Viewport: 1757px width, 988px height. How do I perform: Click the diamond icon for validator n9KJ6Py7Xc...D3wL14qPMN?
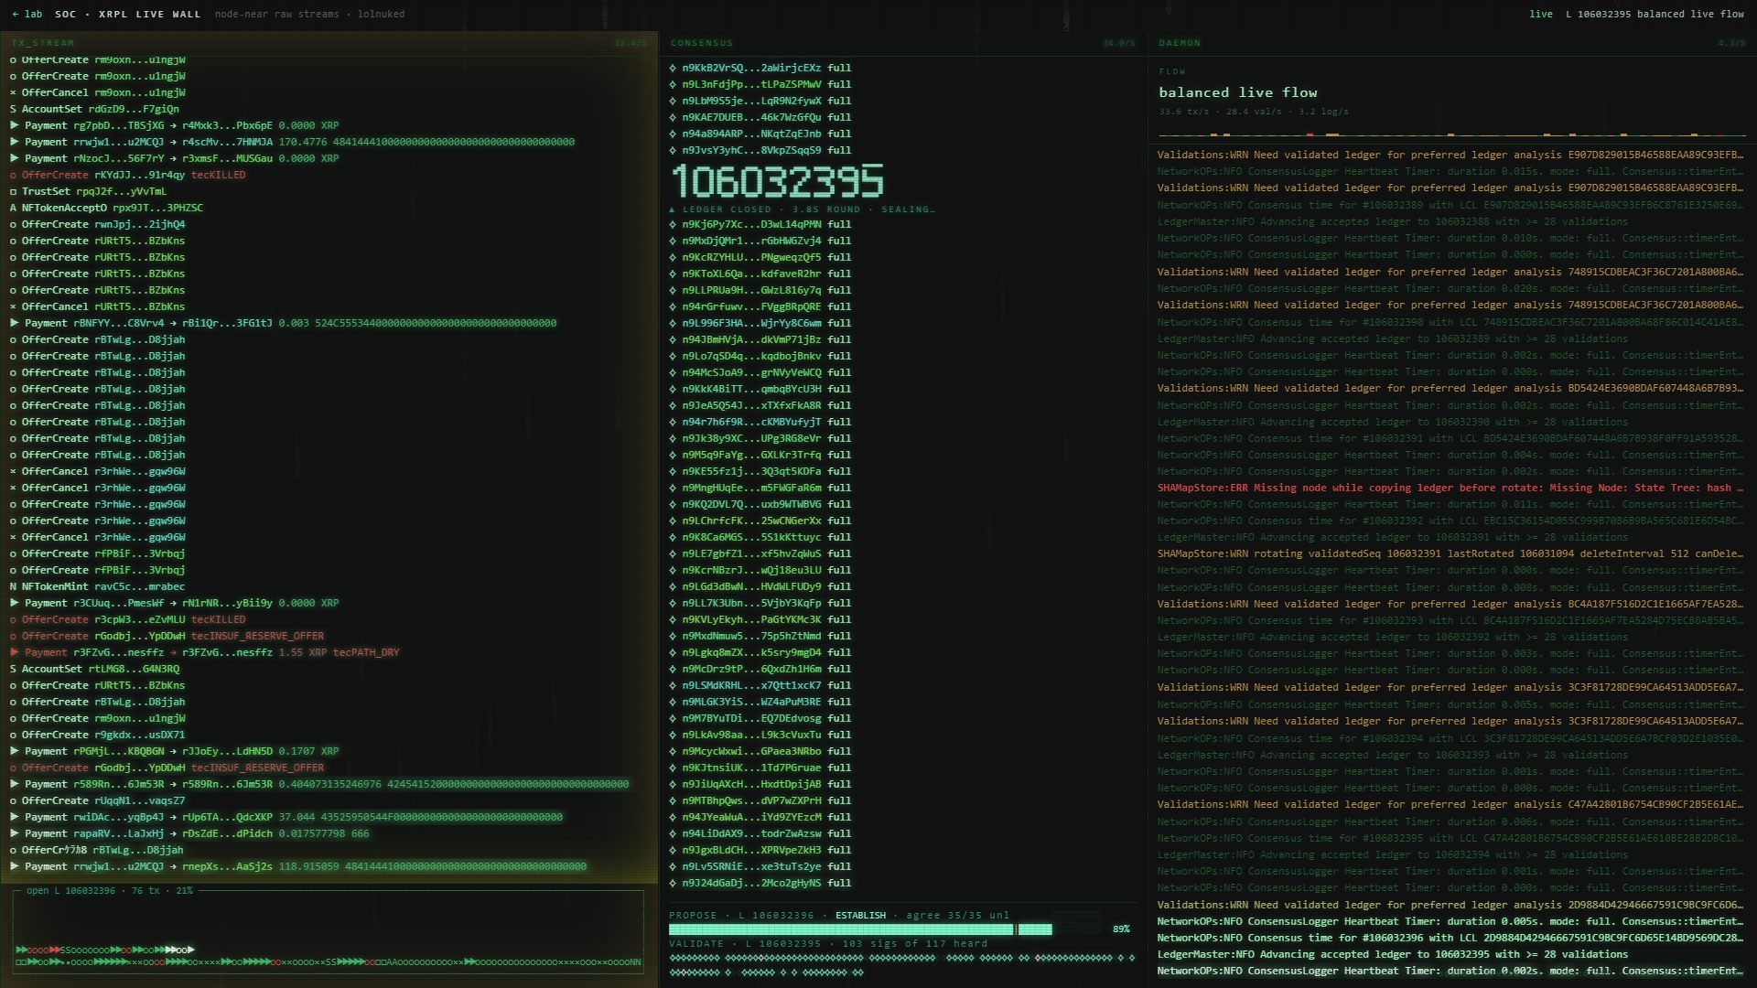(x=674, y=224)
